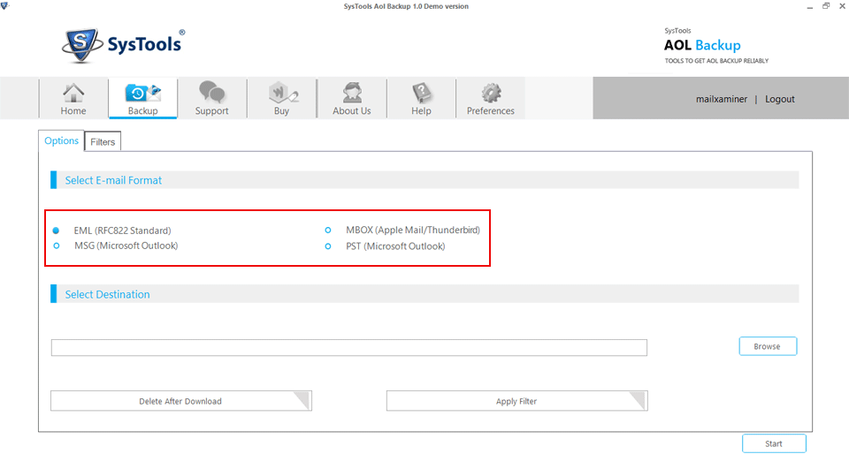849x454 pixels.
Task: Toggle the Apply Filter option
Action: (516, 401)
